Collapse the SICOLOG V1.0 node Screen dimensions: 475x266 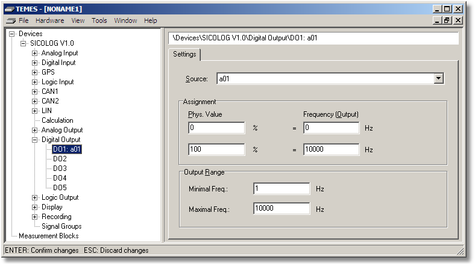click(24, 43)
